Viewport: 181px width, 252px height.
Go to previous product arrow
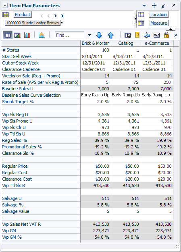pyautogui.click(x=48, y=16)
